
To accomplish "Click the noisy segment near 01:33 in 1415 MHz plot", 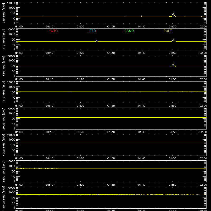I will click(x=122, y=92).
